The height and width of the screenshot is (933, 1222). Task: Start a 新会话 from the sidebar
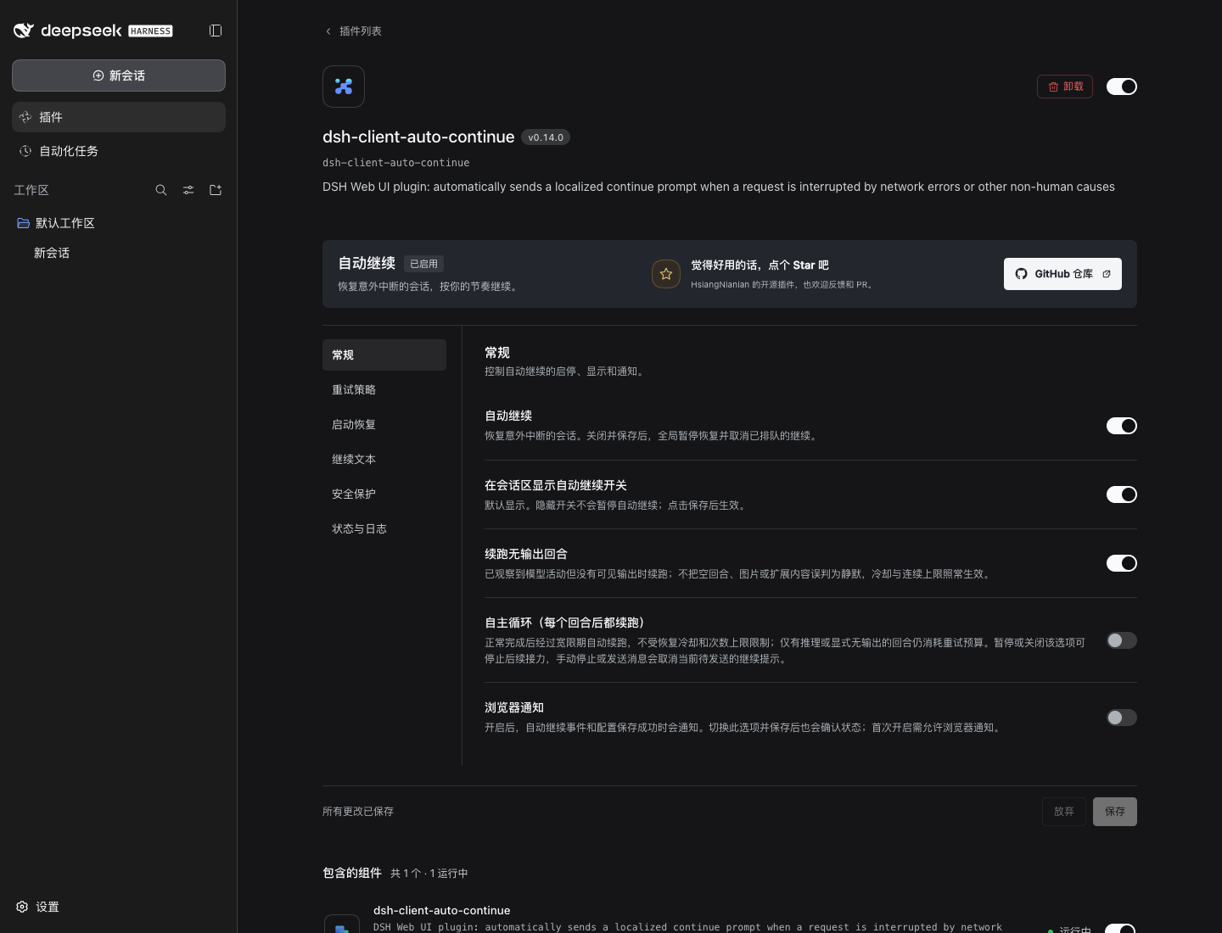pyautogui.click(x=119, y=75)
